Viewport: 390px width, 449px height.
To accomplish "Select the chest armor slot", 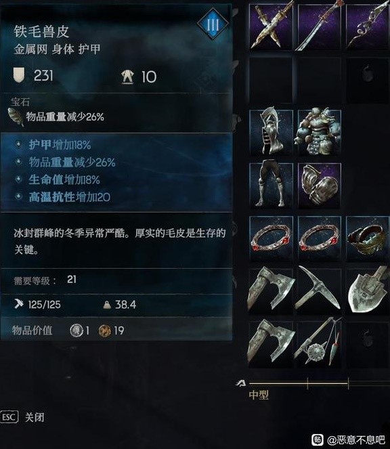I will pos(320,133).
